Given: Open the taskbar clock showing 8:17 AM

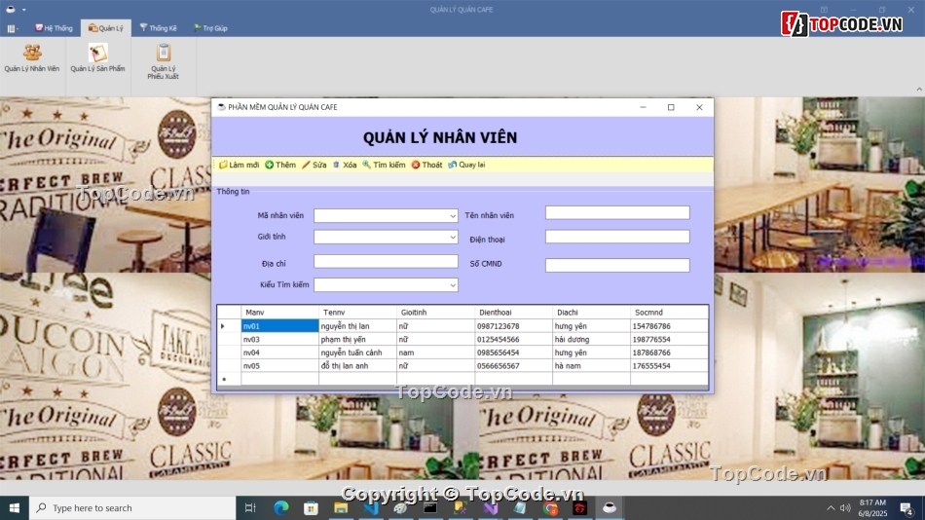Looking at the screenshot, I should [x=872, y=507].
